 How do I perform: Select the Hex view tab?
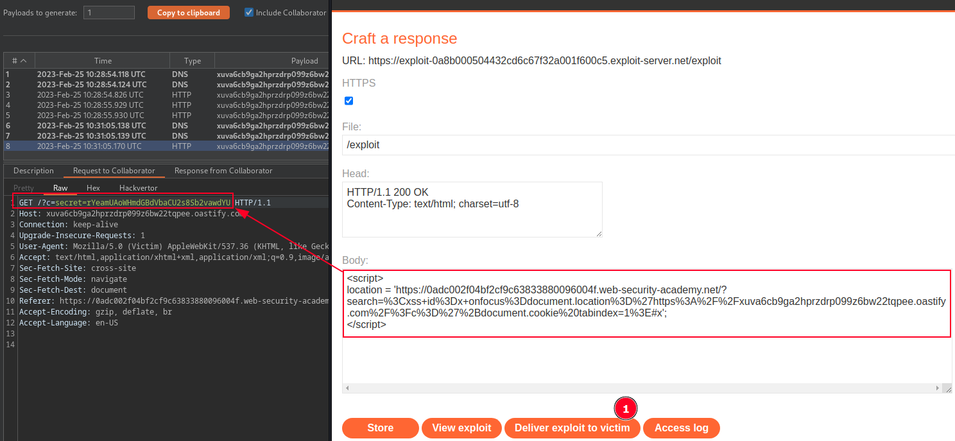click(93, 188)
